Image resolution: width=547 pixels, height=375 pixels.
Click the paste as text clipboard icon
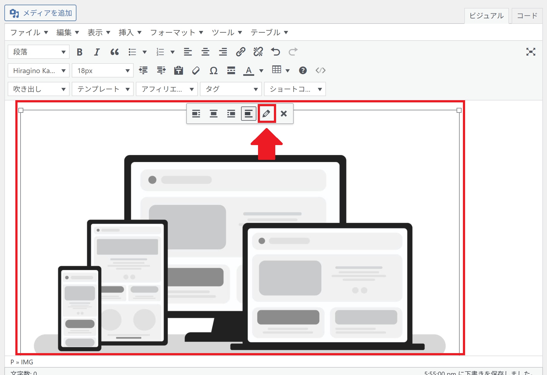pyautogui.click(x=179, y=71)
